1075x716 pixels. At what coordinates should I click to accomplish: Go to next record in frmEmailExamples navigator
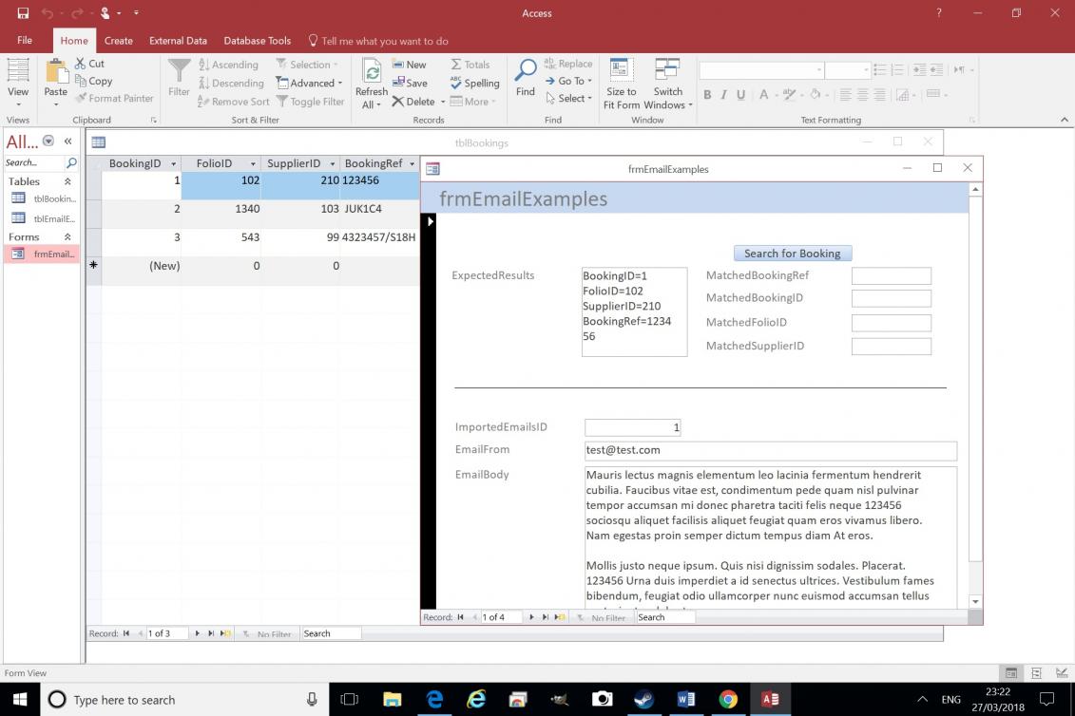[x=531, y=617]
